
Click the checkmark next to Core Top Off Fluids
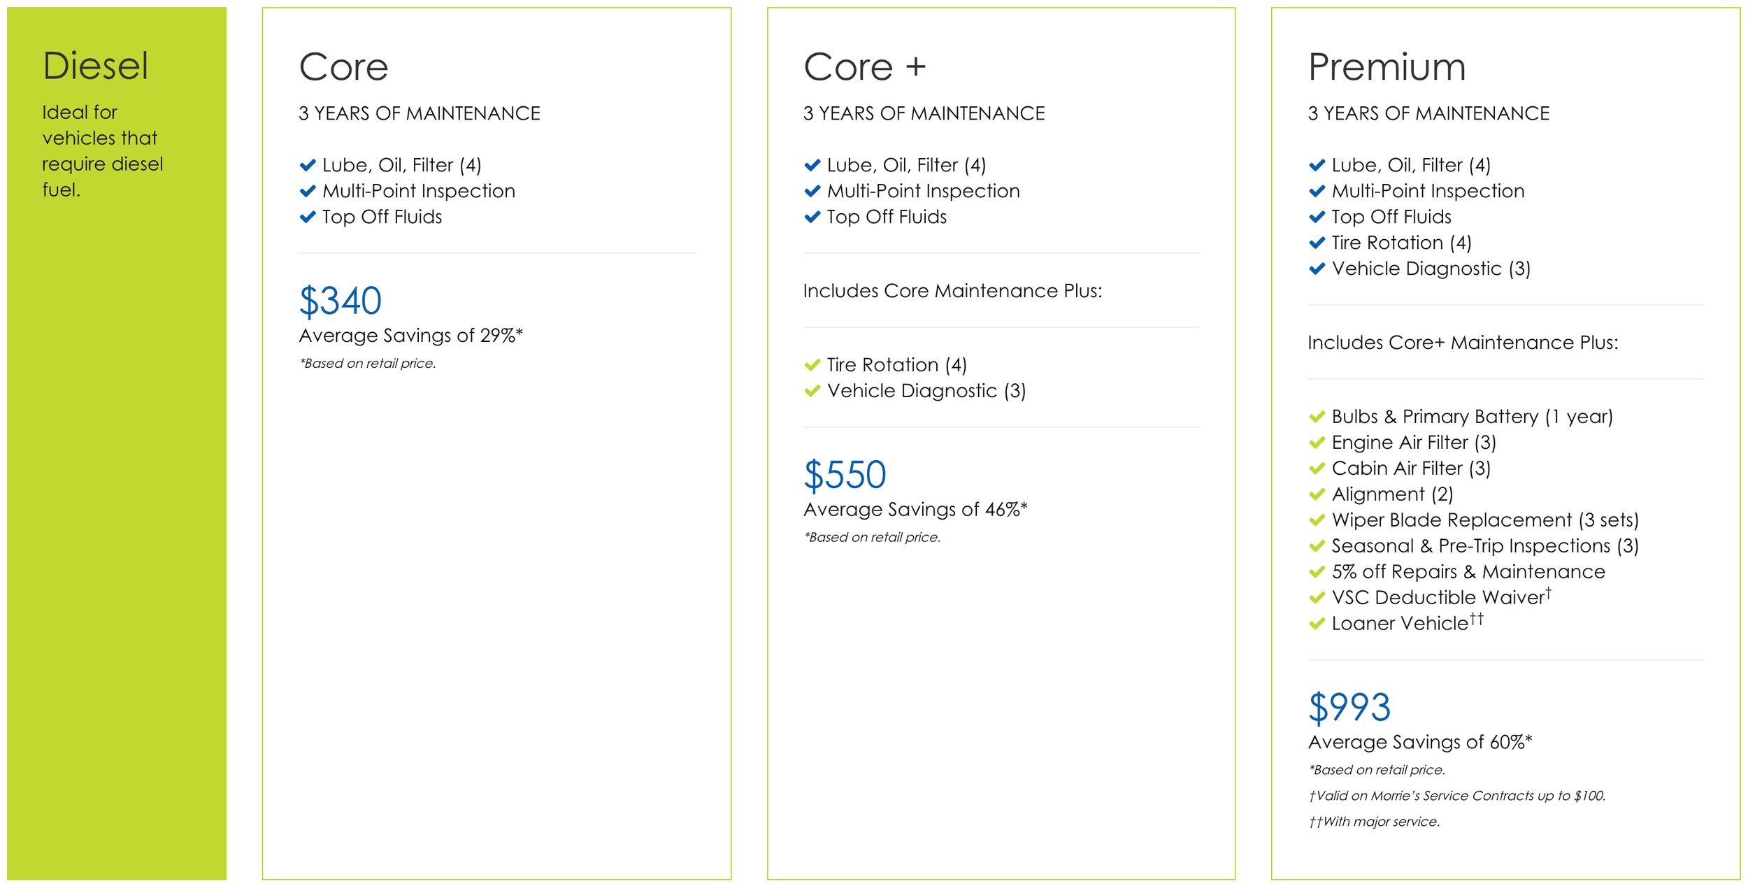pyautogui.click(x=308, y=217)
